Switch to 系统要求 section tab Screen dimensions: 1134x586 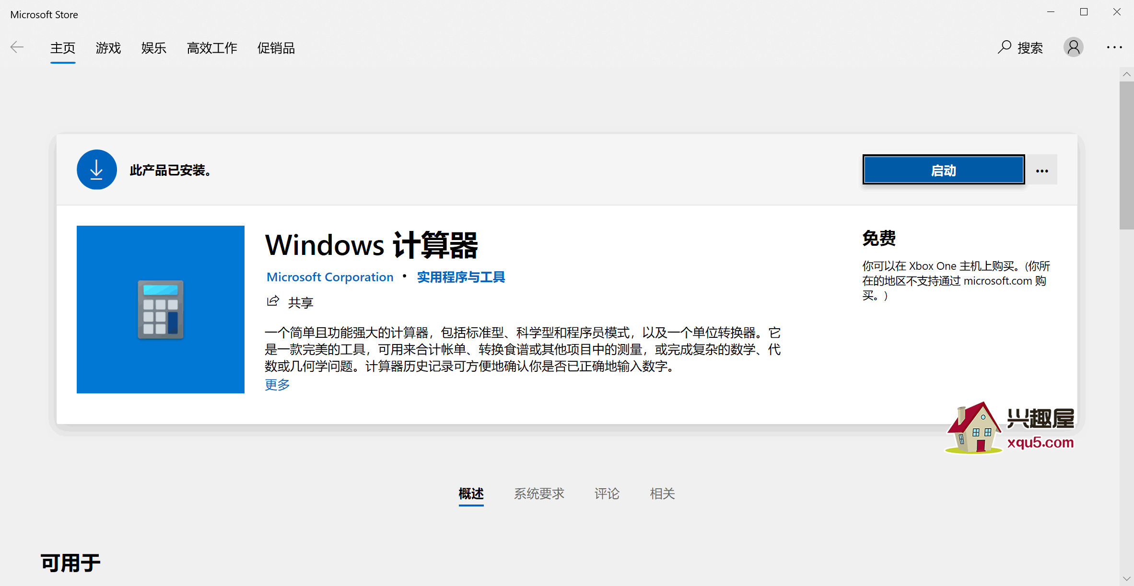[539, 494]
